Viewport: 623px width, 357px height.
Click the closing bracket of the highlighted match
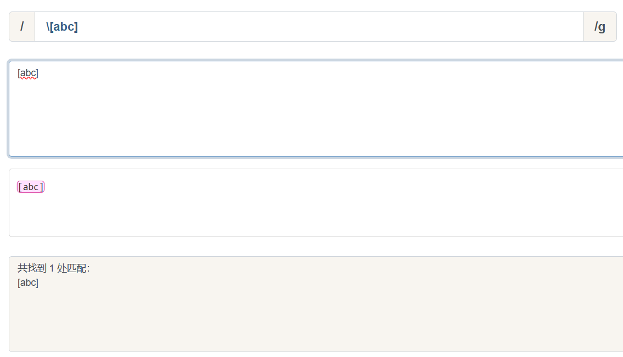click(x=41, y=187)
